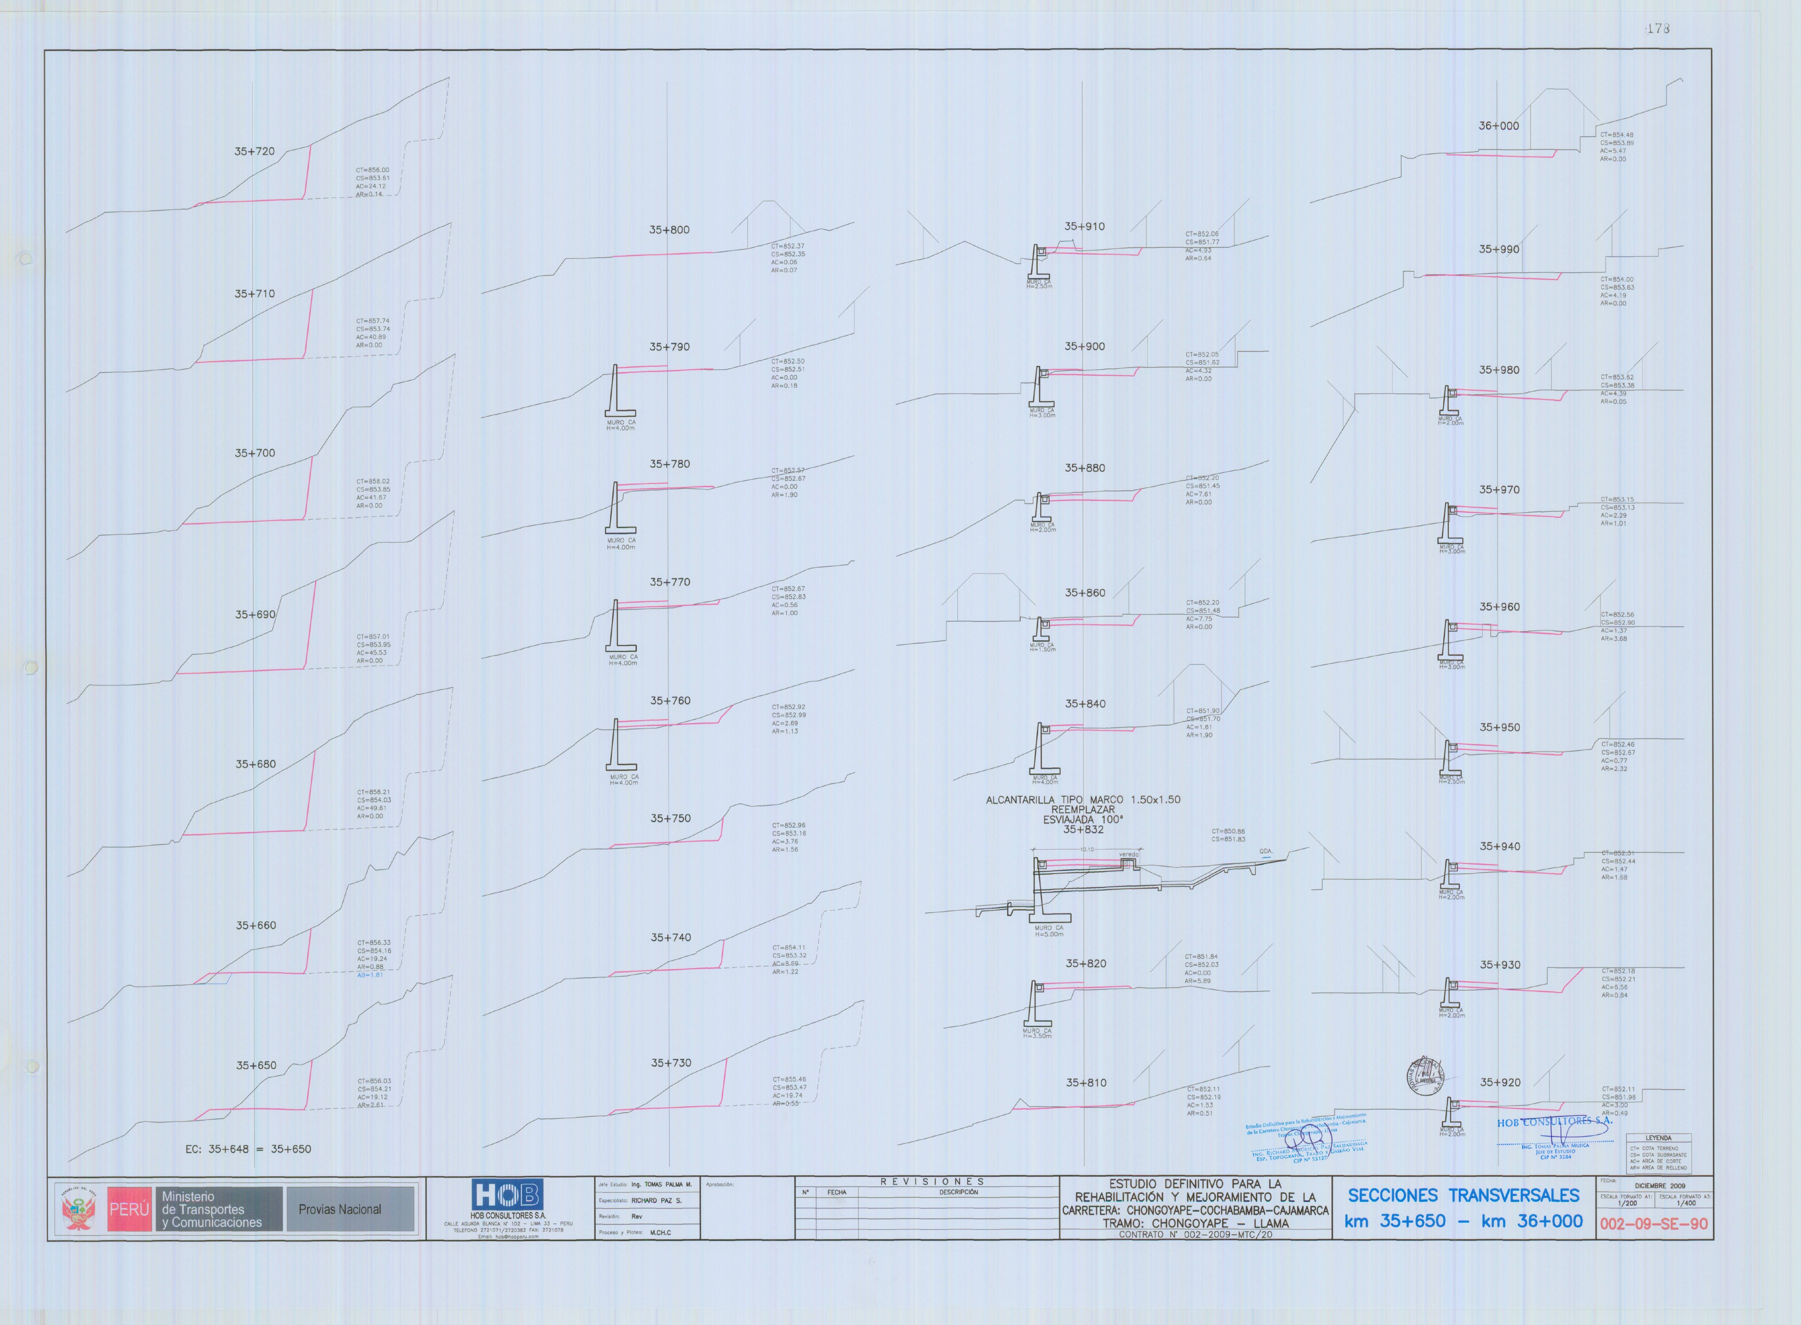The width and height of the screenshot is (1801, 1325).
Task: Click the section label 35+660
Action: click(256, 925)
